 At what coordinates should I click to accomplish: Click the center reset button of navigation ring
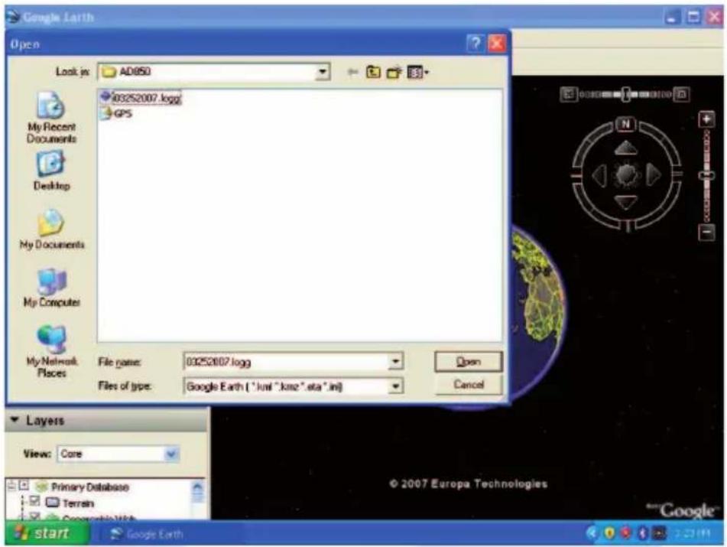click(626, 175)
